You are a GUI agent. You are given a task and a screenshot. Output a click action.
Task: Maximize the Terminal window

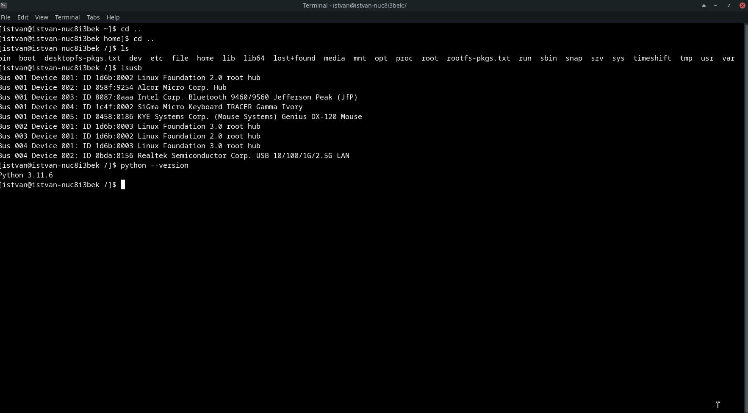click(729, 6)
